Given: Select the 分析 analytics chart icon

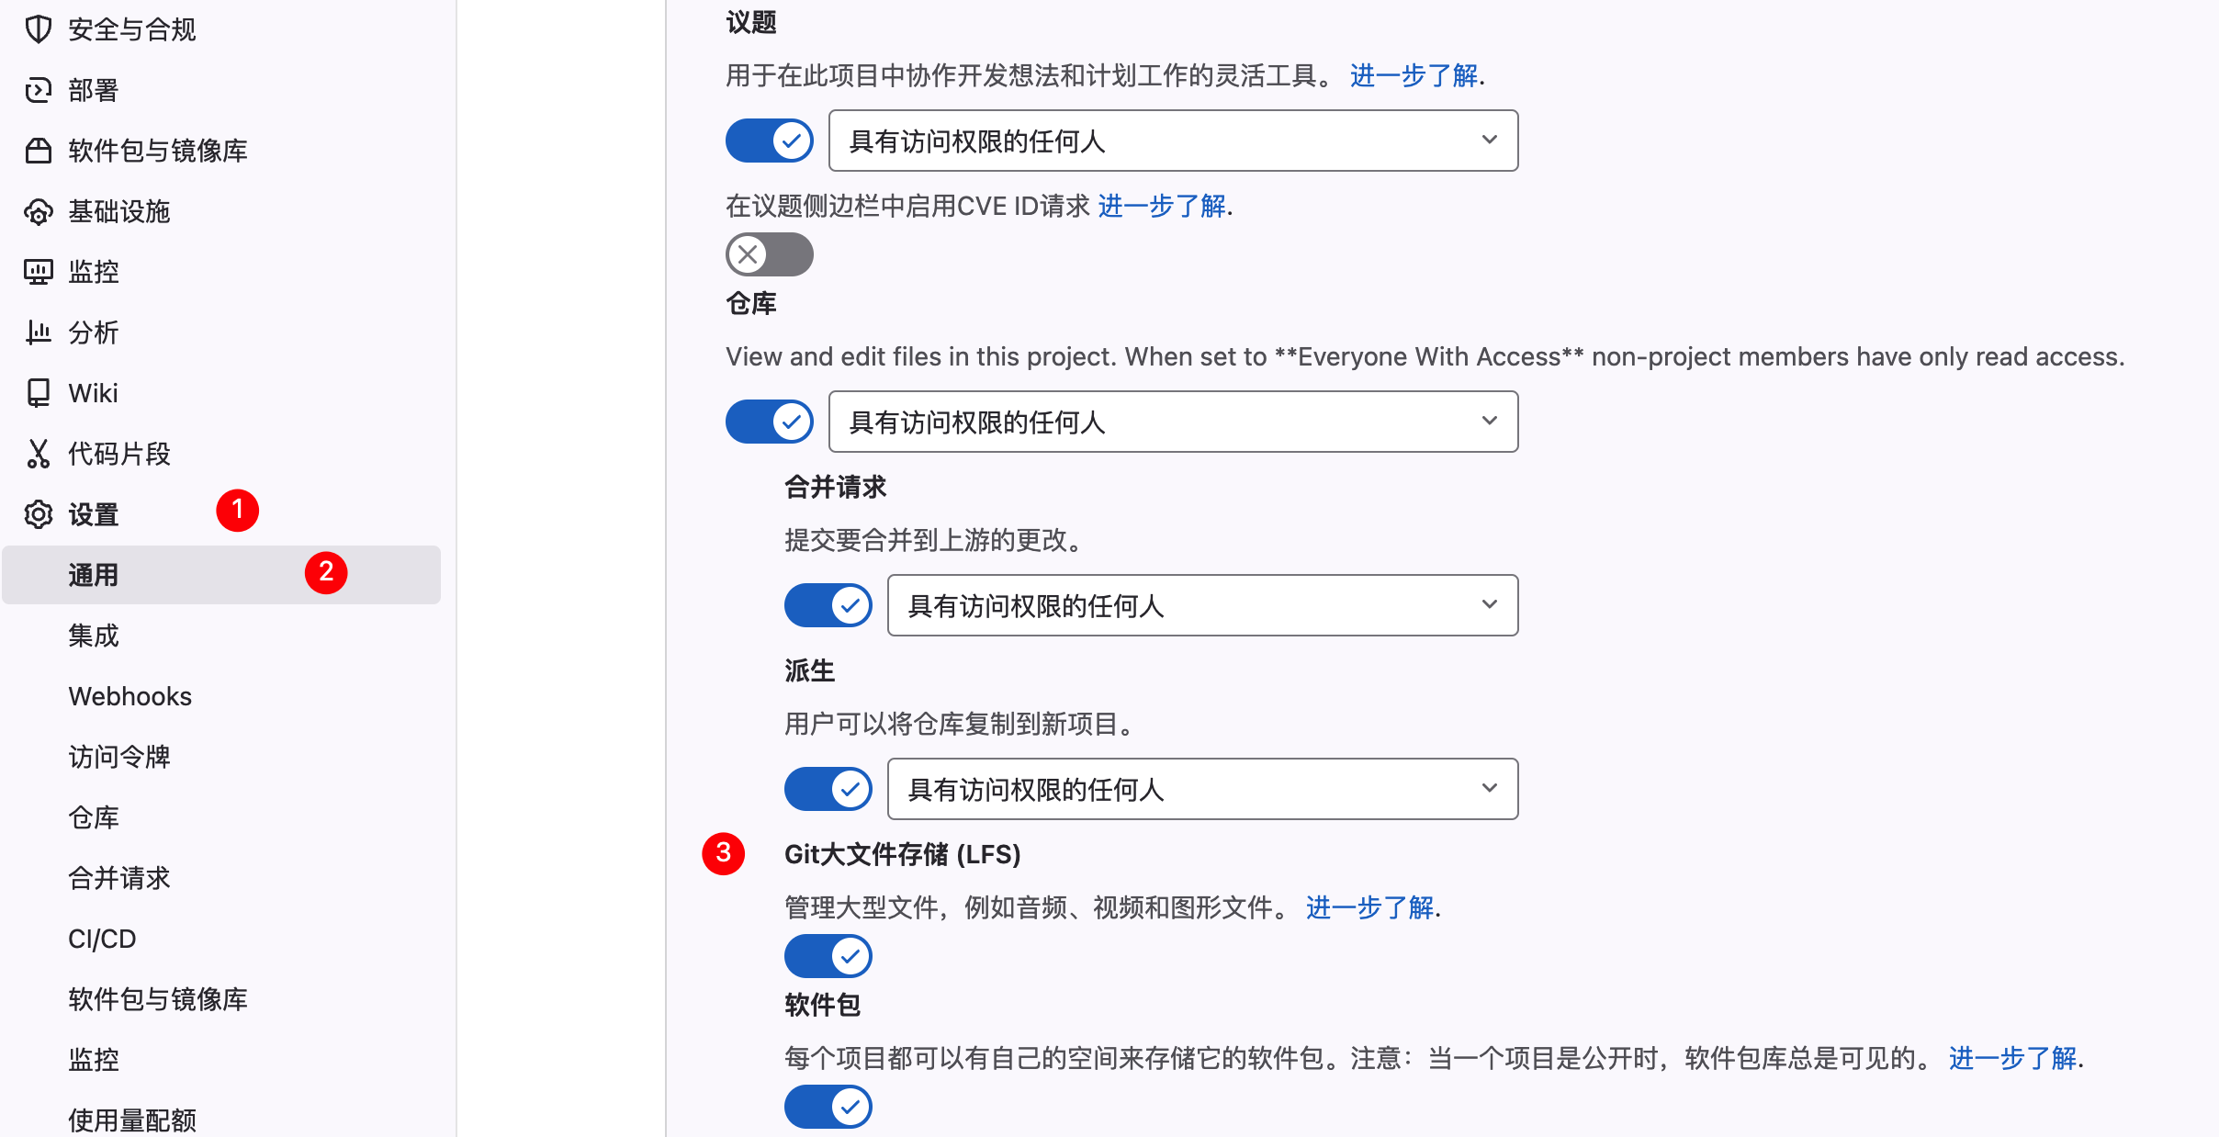Looking at the screenshot, I should point(38,332).
